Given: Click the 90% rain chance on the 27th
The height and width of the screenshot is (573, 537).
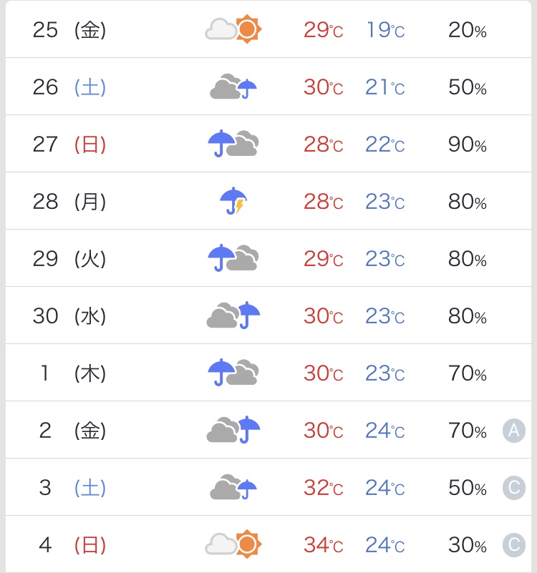Looking at the screenshot, I should point(468,145).
